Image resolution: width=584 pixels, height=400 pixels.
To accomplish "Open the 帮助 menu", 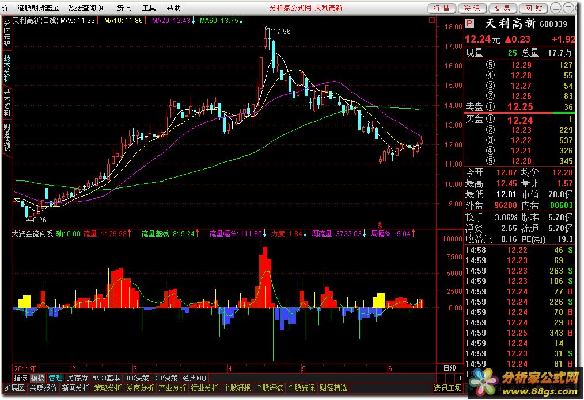I will click(173, 8).
